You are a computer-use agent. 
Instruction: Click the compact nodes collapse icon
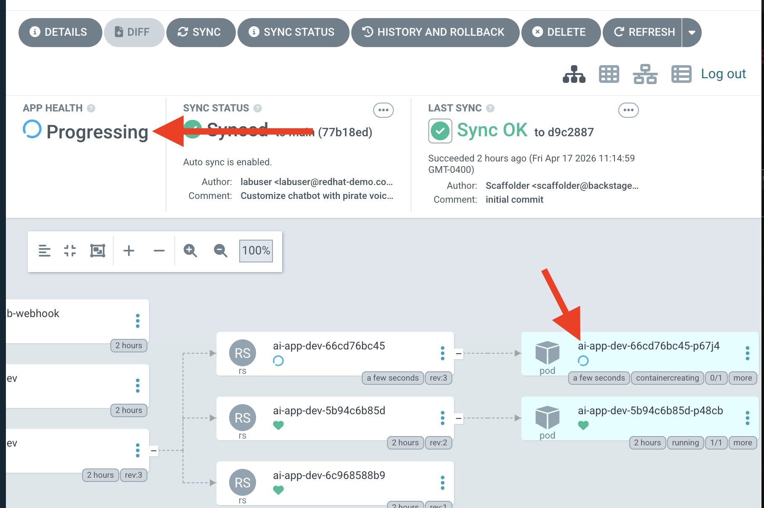pyautogui.click(x=70, y=251)
